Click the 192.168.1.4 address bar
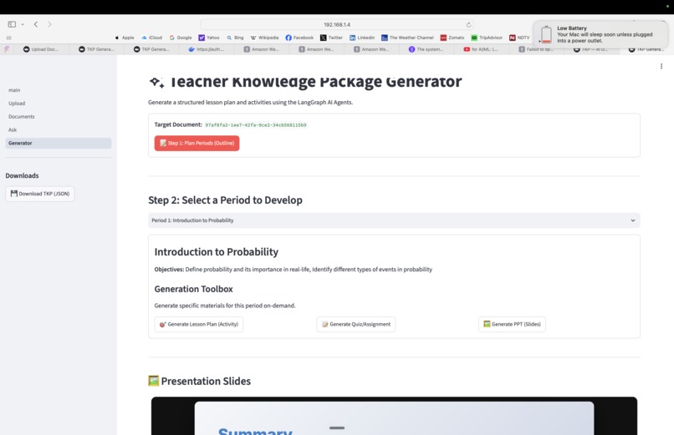 click(337, 25)
